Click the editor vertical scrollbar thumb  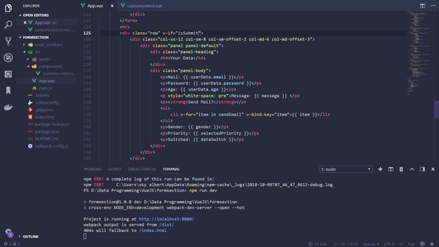[x=436, y=109]
